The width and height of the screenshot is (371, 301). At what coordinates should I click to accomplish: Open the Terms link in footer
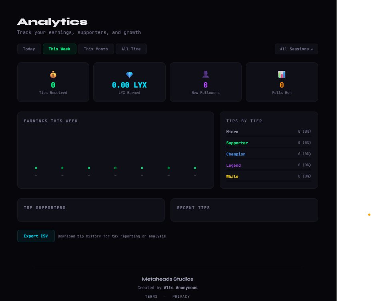[151, 297]
